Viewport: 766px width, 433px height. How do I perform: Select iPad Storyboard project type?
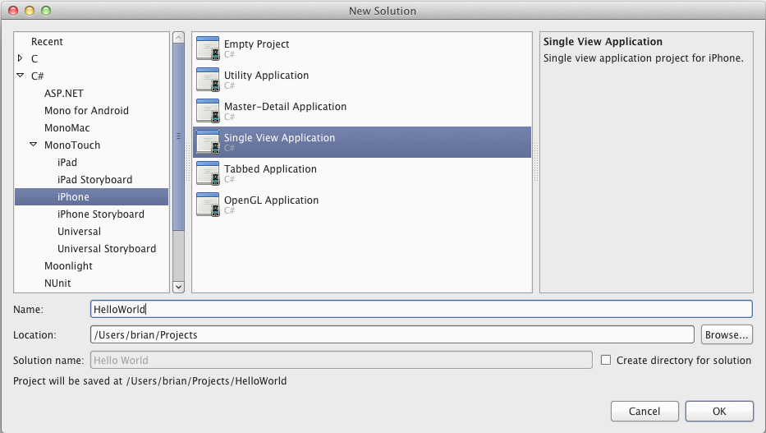point(94,179)
